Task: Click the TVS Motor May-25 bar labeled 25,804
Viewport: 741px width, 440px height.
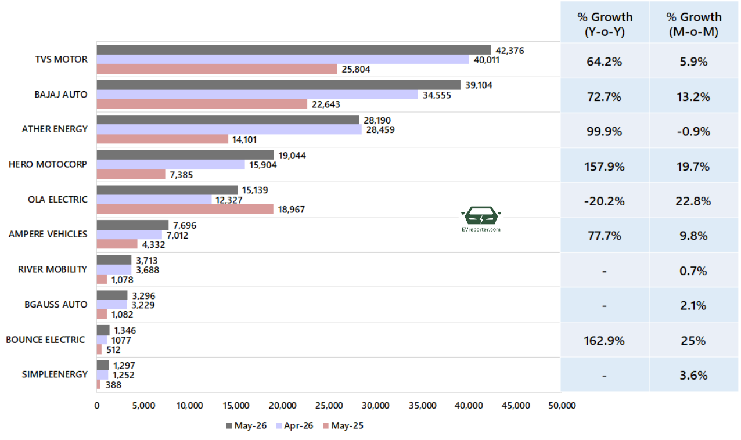Action: (x=217, y=68)
